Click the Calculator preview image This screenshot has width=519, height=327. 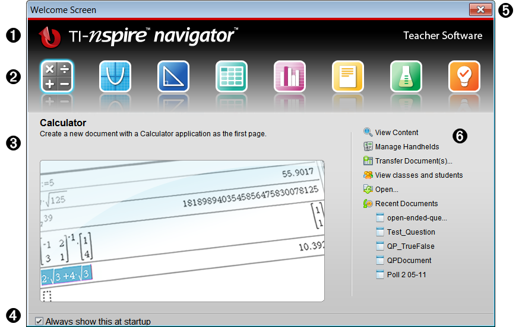tap(182, 231)
